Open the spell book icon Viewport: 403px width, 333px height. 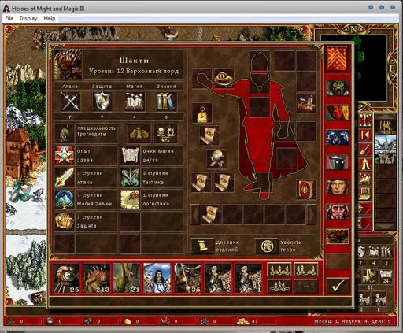(306, 189)
